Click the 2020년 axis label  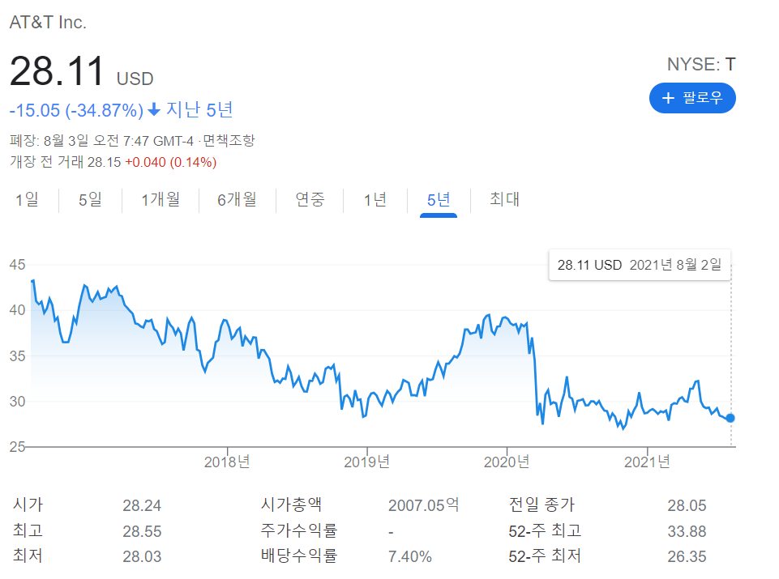pyautogui.click(x=507, y=462)
